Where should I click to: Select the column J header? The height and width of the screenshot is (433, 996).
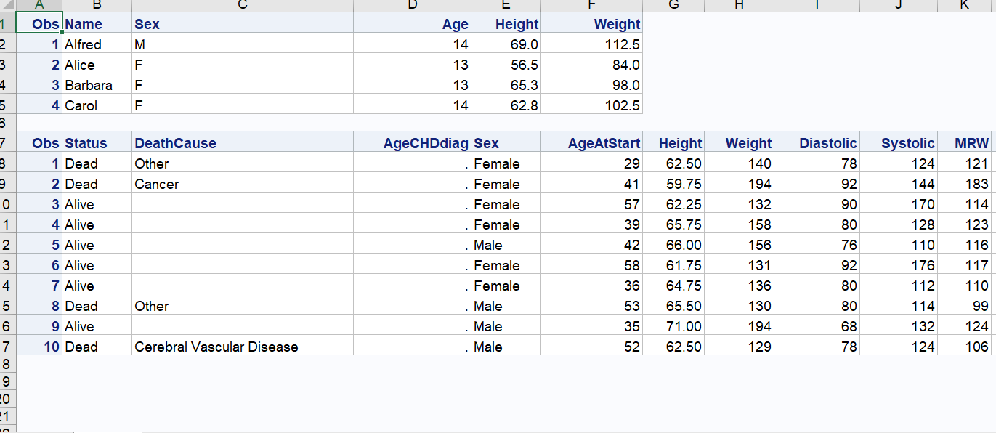[898, 5]
